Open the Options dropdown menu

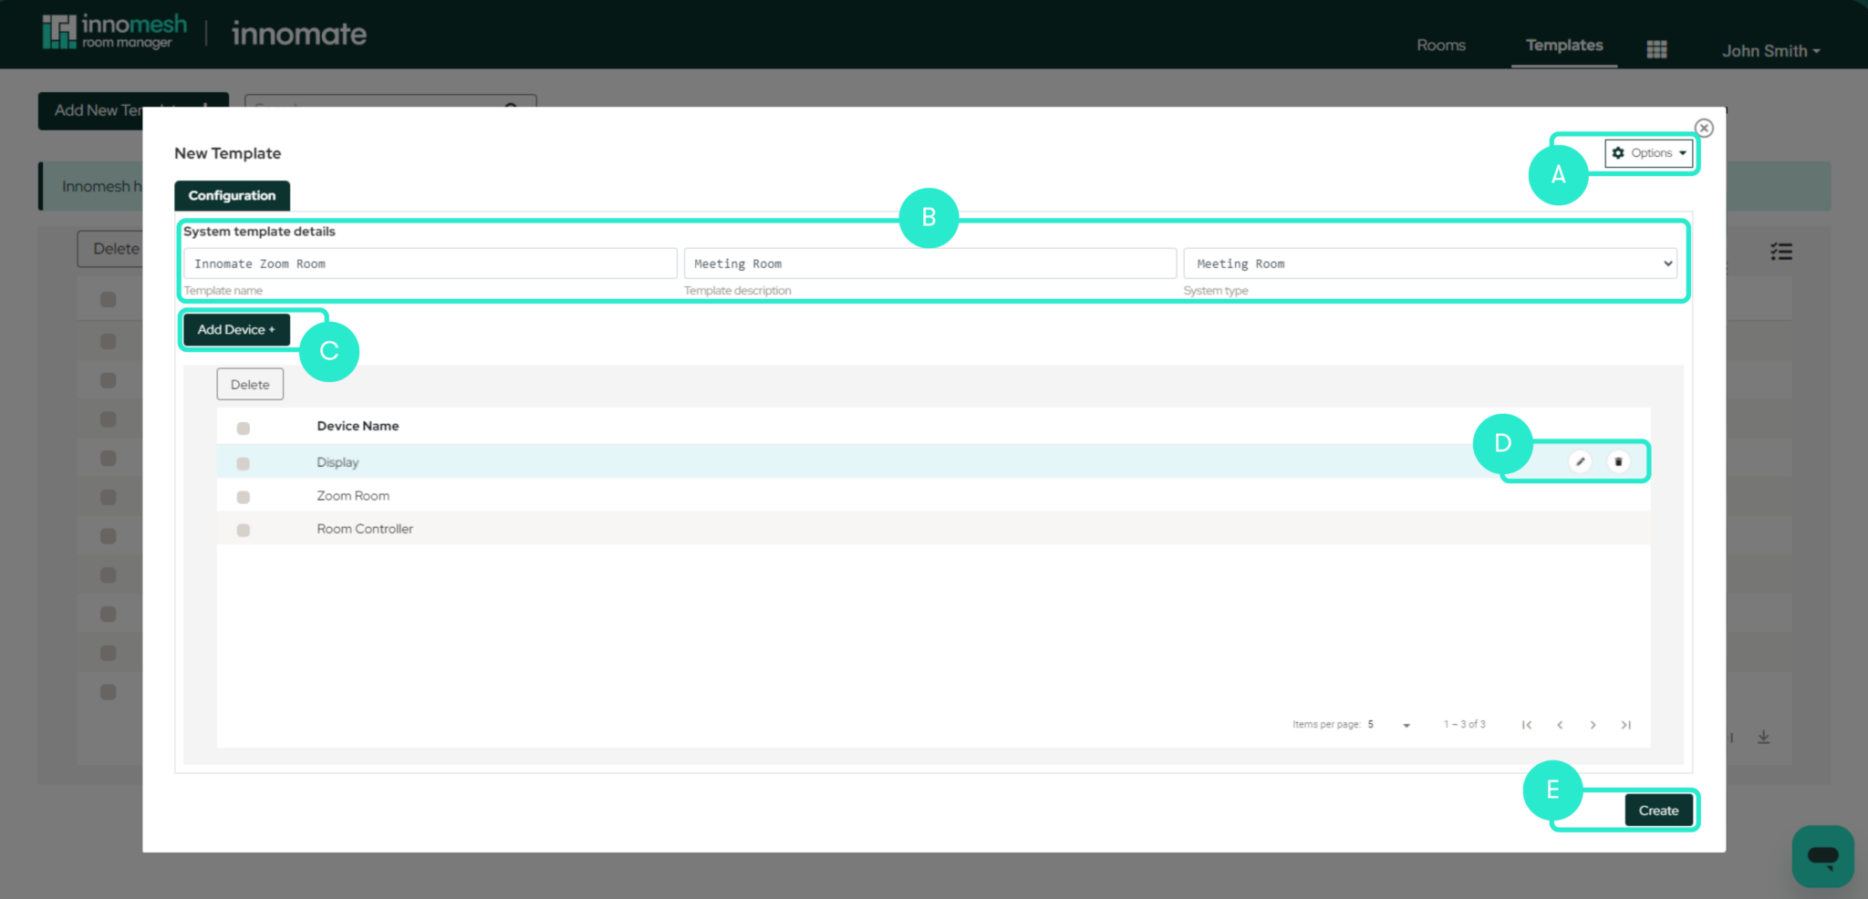tap(1649, 152)
